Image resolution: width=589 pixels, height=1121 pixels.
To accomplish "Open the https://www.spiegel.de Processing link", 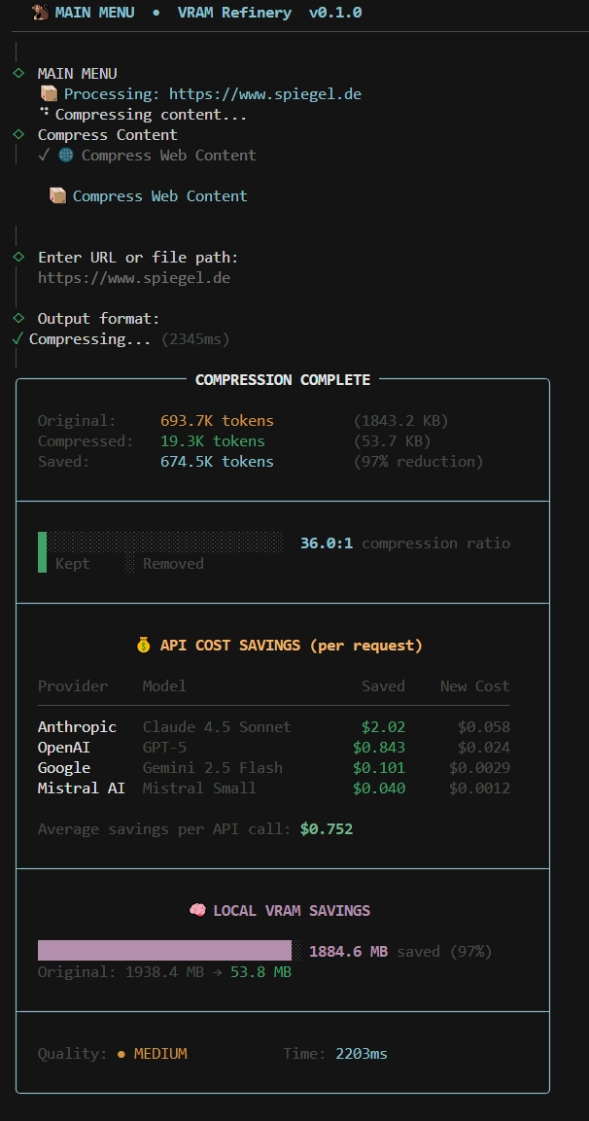I will tap(265, 93).
